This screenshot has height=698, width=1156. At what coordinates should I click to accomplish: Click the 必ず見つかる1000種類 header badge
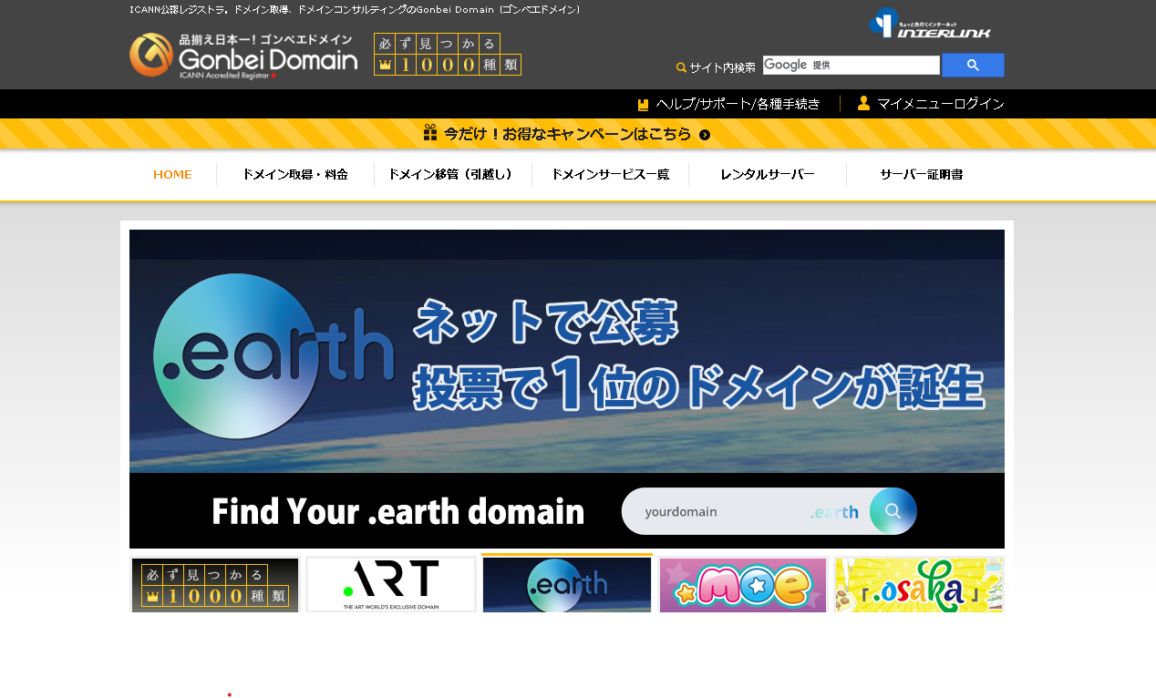pos(448,54)
